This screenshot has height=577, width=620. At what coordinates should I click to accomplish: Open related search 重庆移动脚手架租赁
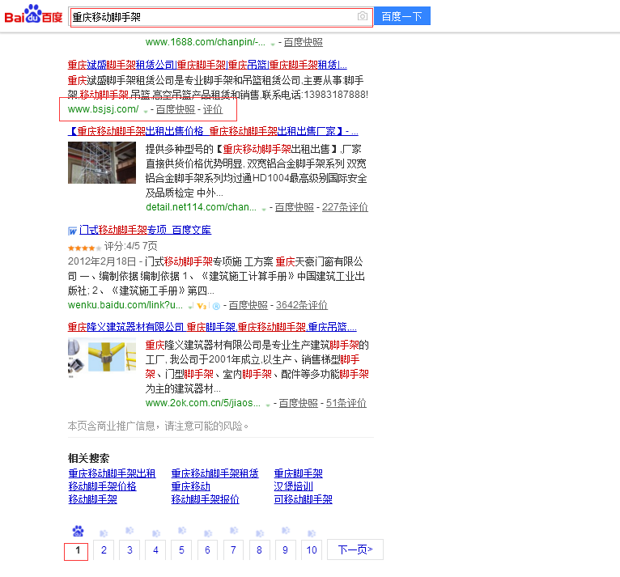(x=214, y=473)
